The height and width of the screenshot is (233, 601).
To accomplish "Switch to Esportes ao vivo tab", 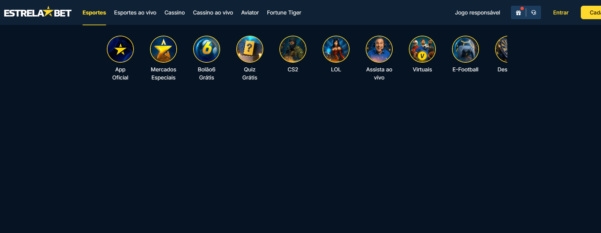I will 135,12.
